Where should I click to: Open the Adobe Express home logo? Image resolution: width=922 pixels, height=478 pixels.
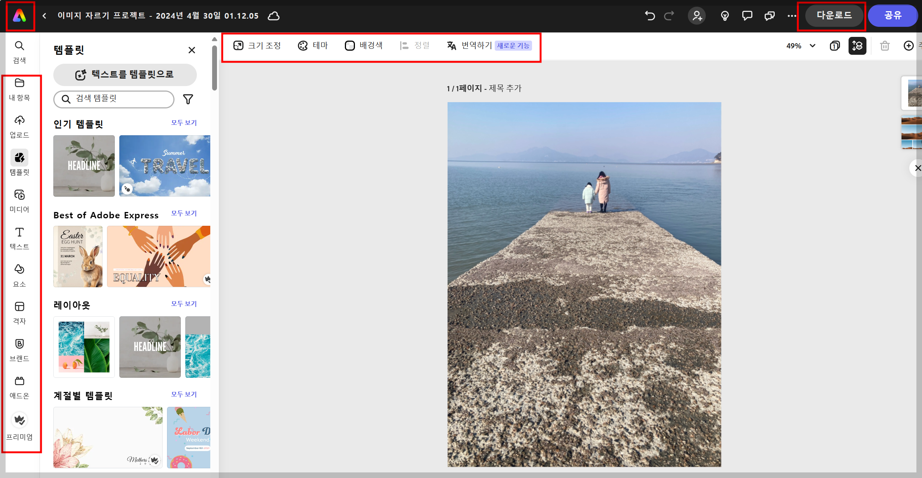tap(19, 16)
